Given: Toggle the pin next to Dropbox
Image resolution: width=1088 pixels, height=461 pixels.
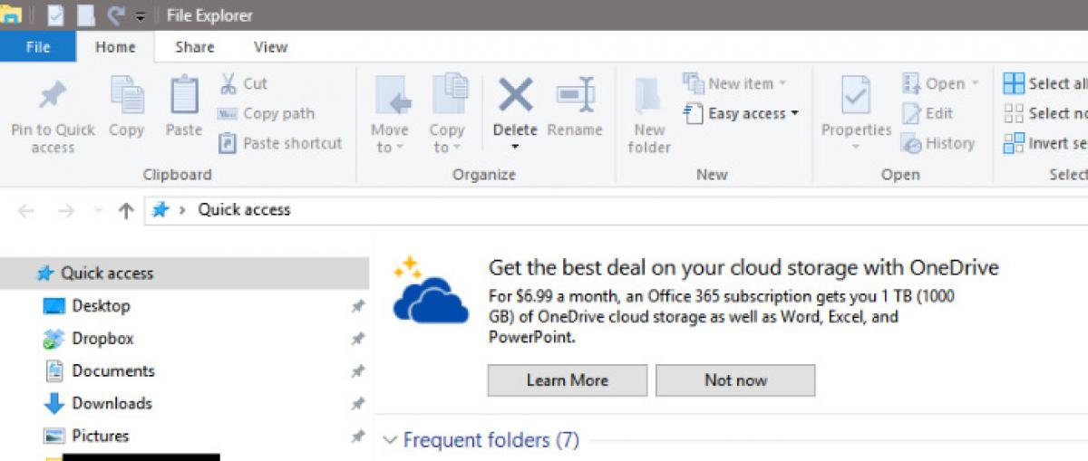Looking at the screenshot, I should click(358, 339).
